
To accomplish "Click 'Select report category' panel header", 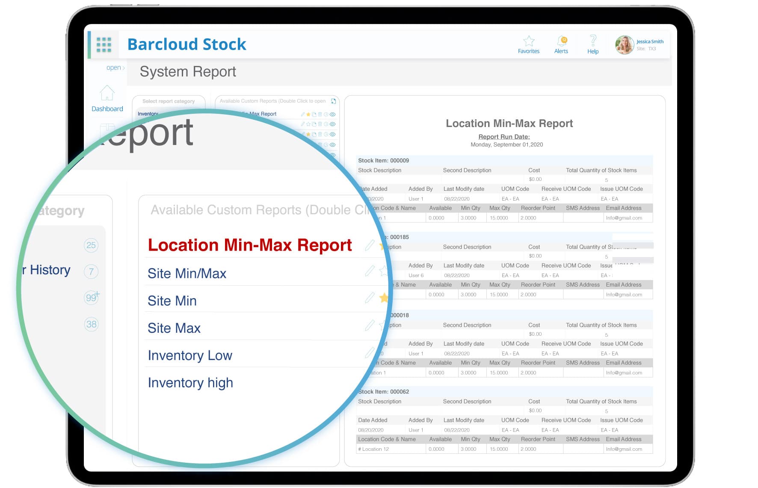I will click(x=169, y=101).
